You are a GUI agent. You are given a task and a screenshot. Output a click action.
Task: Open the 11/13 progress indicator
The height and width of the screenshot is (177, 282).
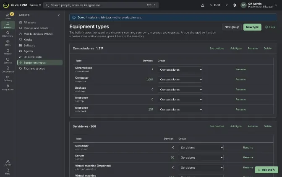(215, 5)
